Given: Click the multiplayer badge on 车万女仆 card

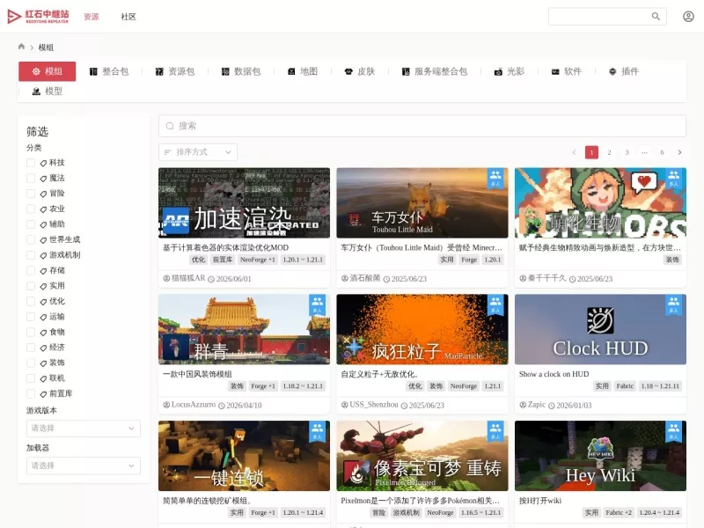Looking at the screenshot, I should point(495,179).
